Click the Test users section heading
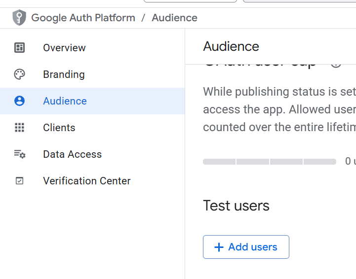 236,206
